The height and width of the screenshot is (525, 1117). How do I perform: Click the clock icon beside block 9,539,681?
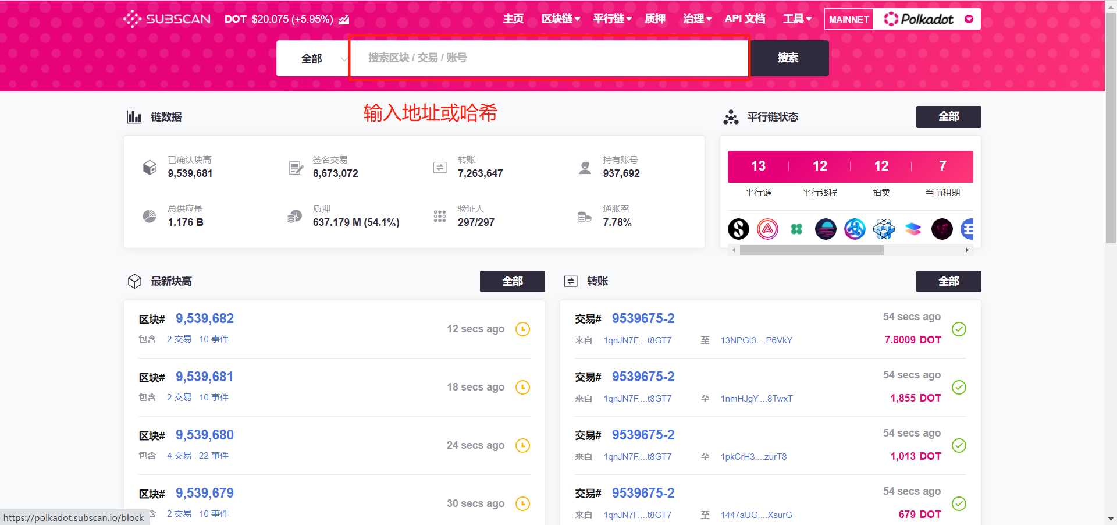point(522,387)
